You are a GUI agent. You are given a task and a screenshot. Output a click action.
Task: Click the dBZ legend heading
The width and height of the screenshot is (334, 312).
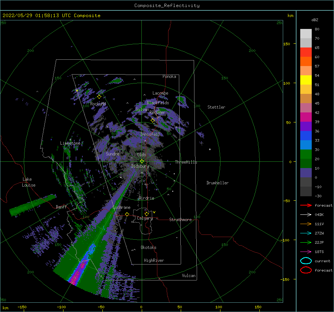[315, 20]
